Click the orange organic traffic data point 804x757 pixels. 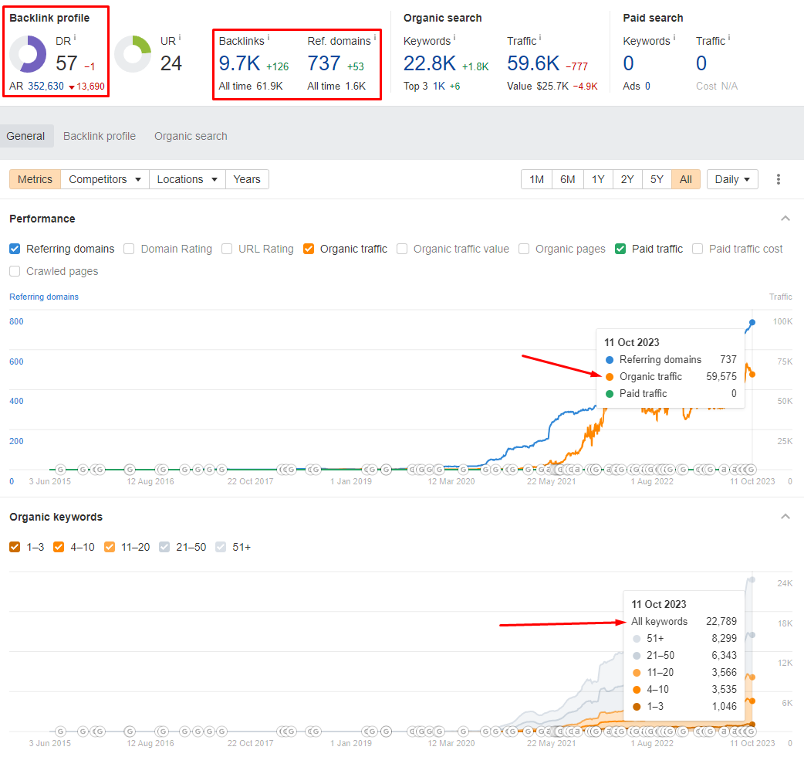752,374
